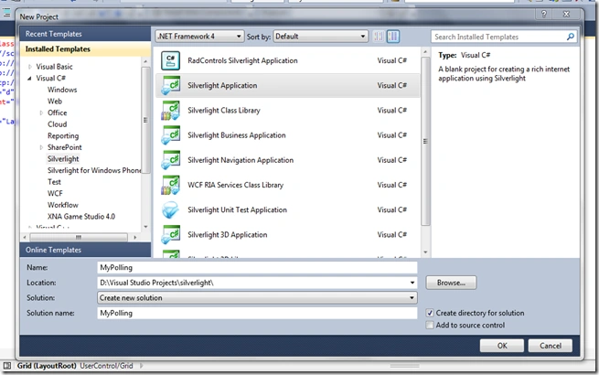Open the Recent Templates section
This screenshot has height=375, width=599.
click(x=86, y=34)
